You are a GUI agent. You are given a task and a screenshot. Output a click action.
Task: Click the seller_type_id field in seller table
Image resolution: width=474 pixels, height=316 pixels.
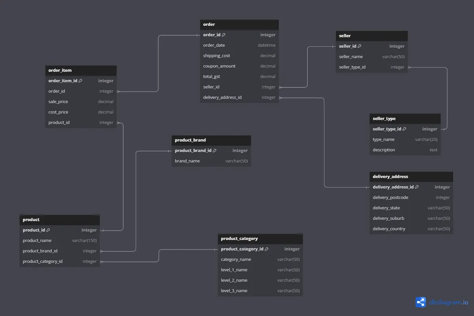[372, 67]
